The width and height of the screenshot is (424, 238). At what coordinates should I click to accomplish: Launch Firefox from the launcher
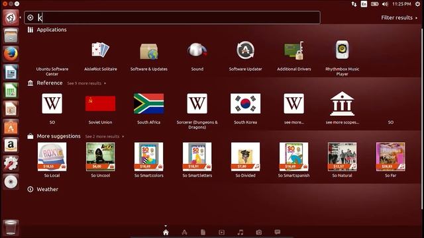11,54
